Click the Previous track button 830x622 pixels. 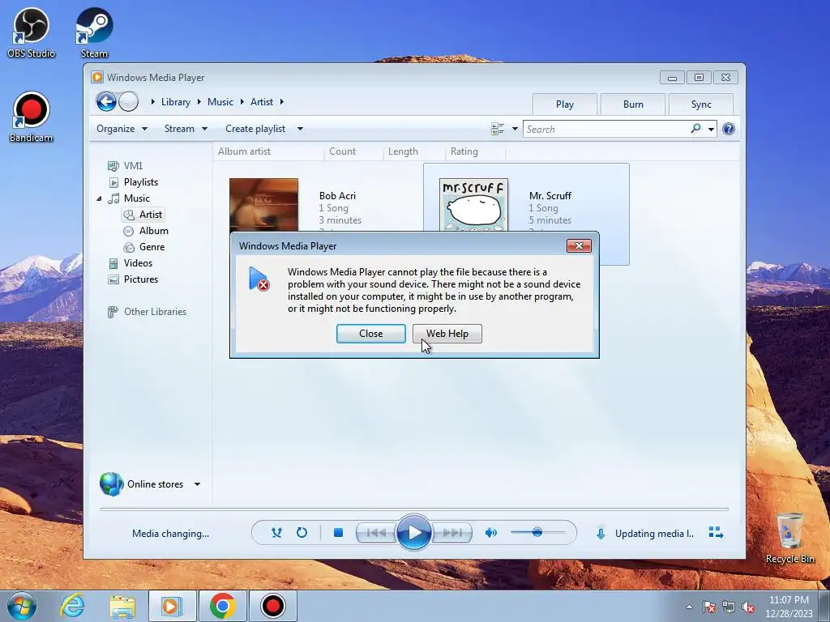click(376, 533)
